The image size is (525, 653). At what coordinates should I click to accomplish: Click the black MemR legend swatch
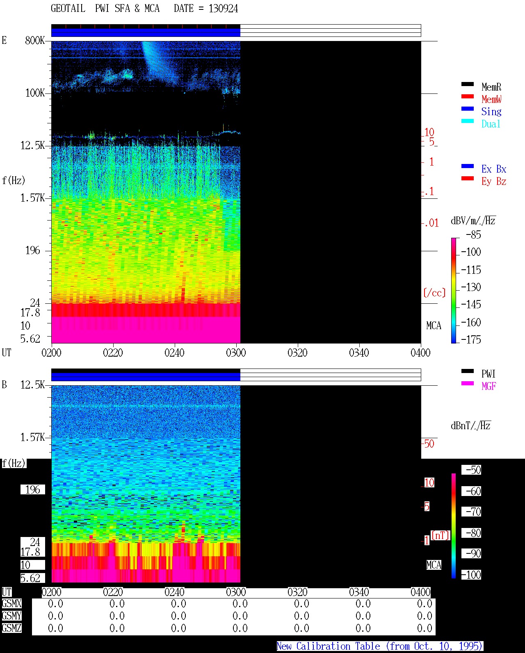(x=467, y=84)
